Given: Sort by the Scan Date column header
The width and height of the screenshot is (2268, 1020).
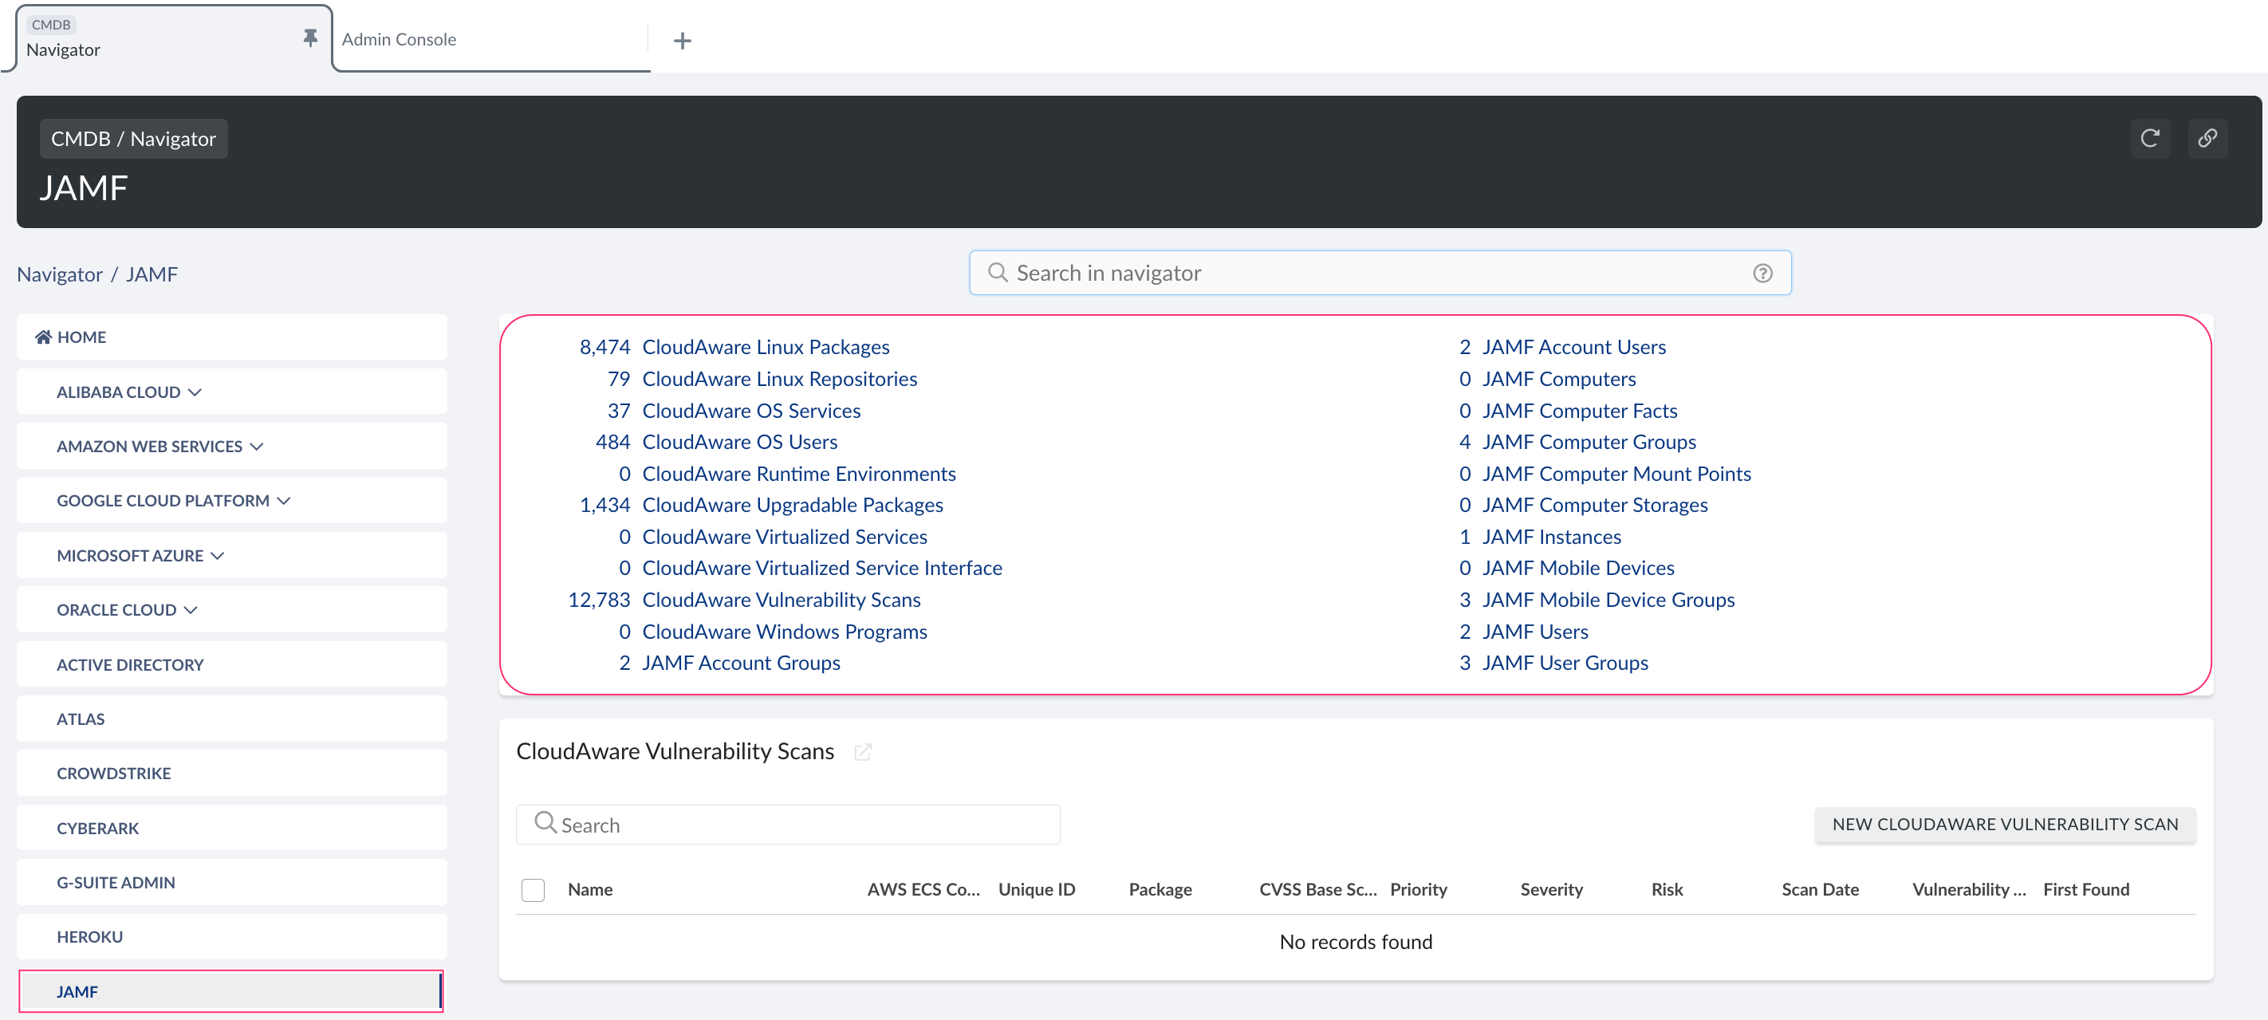Looking at the screenshot, I should [1819, 890].
